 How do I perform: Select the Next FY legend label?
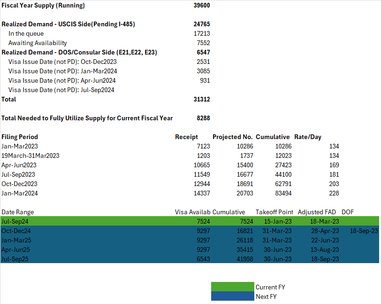pos(266,296)
